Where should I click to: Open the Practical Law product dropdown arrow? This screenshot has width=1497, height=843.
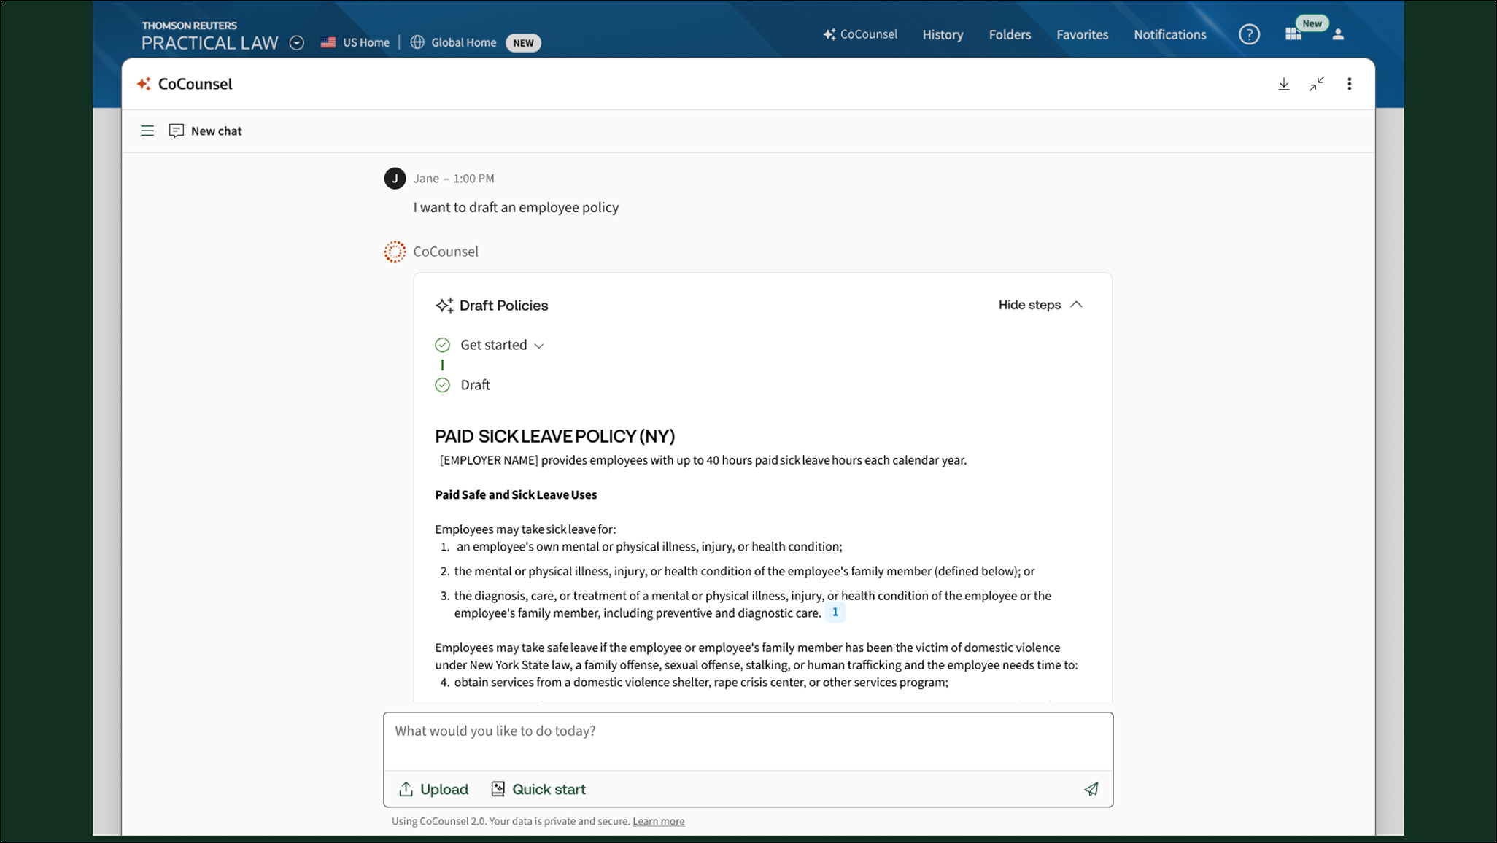click(296, 42)
